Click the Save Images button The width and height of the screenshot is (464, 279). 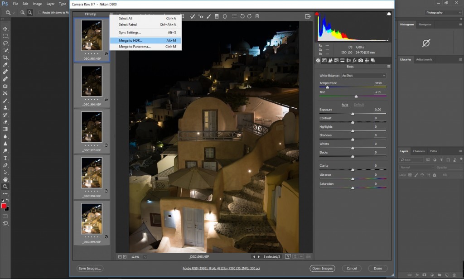[90, 269]
